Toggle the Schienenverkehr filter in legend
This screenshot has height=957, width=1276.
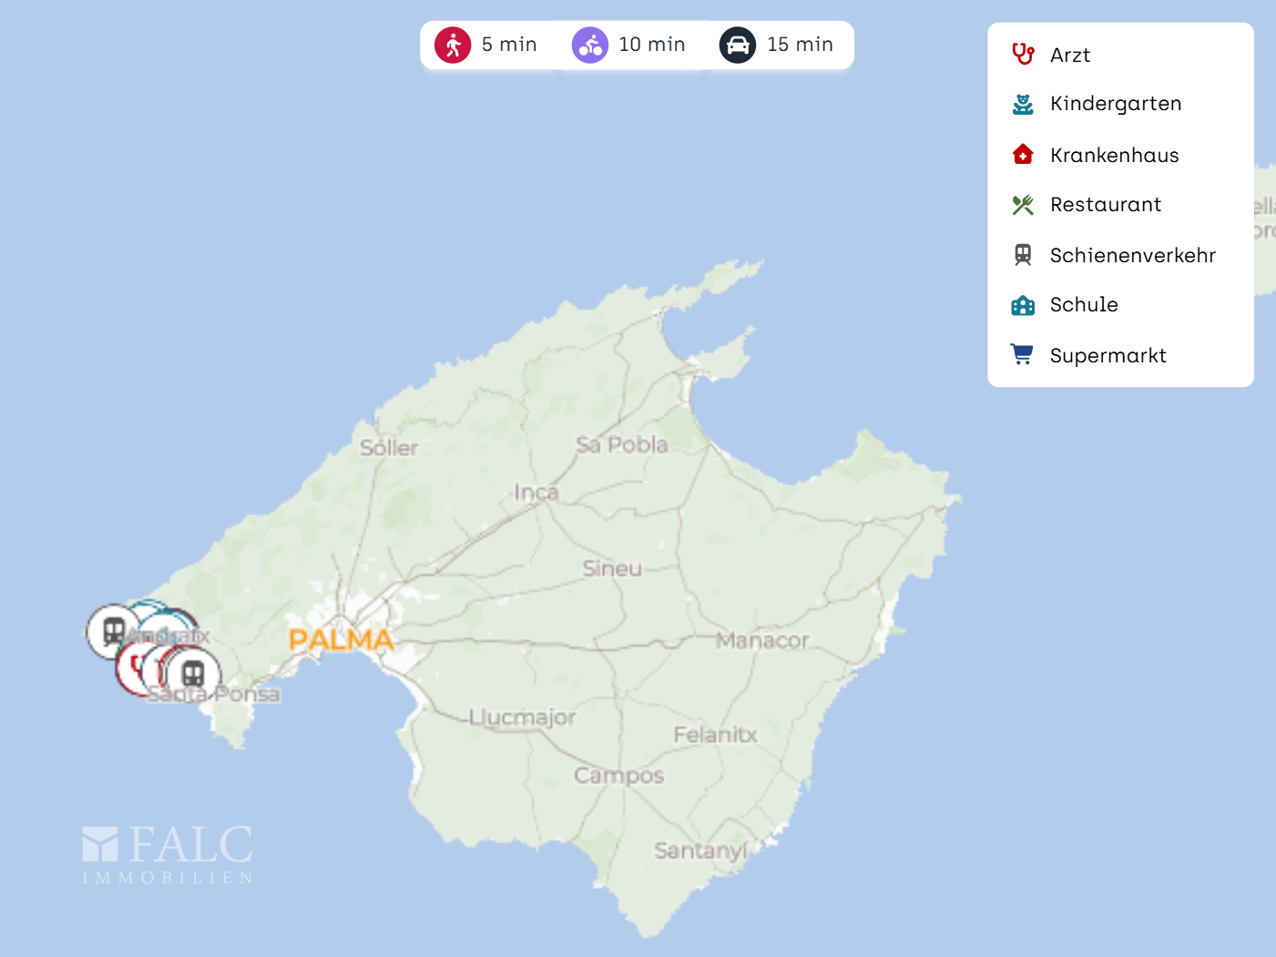1132,255
